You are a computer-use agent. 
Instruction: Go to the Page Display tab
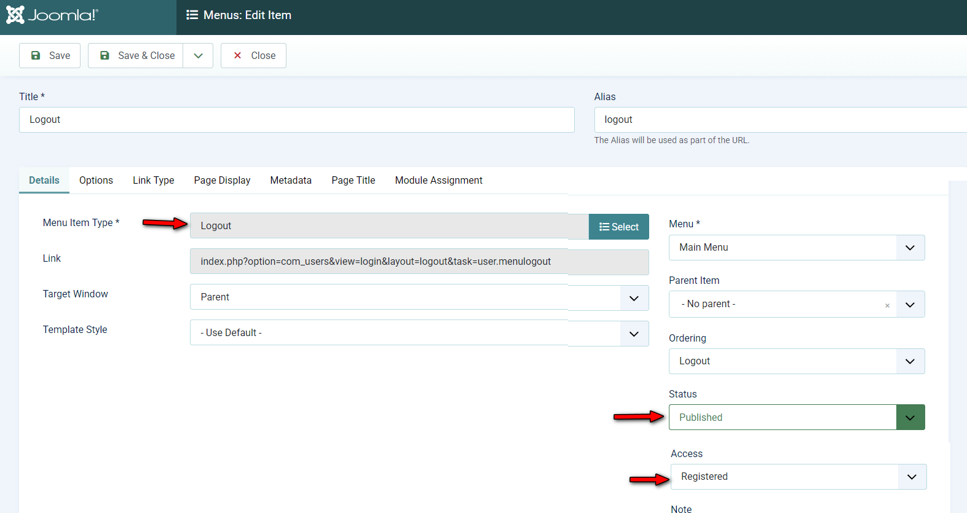point(222,180)
